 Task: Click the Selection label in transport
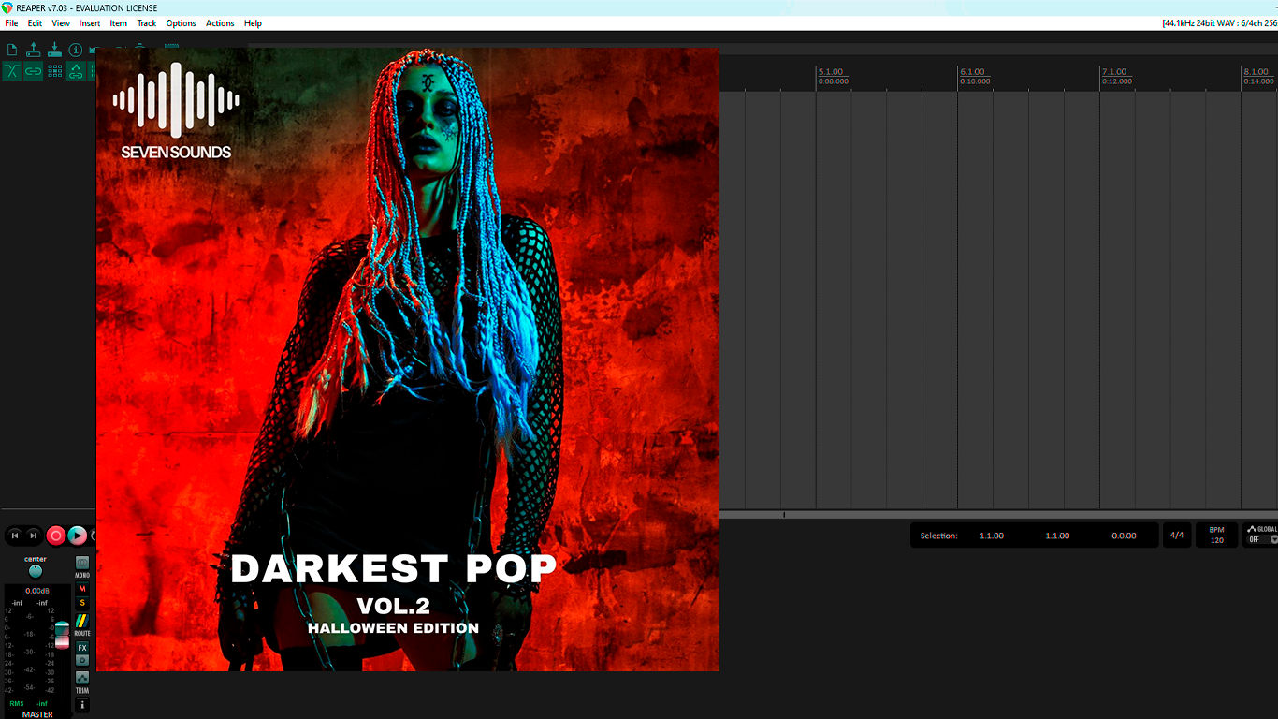938,536
